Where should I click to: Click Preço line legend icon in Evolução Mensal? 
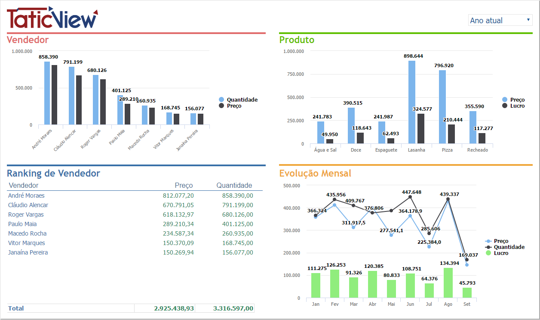[488, 241]
